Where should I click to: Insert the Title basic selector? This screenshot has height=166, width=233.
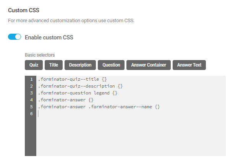click(x=53, y=65)
